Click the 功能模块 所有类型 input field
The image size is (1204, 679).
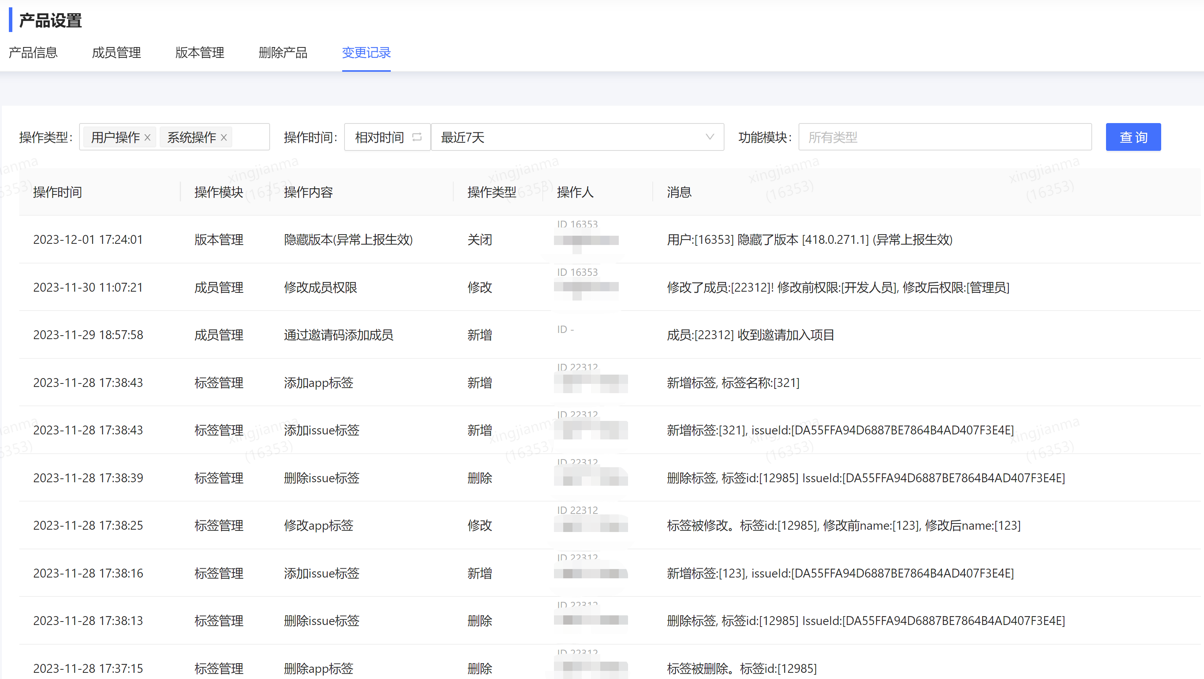pos(945,137)
